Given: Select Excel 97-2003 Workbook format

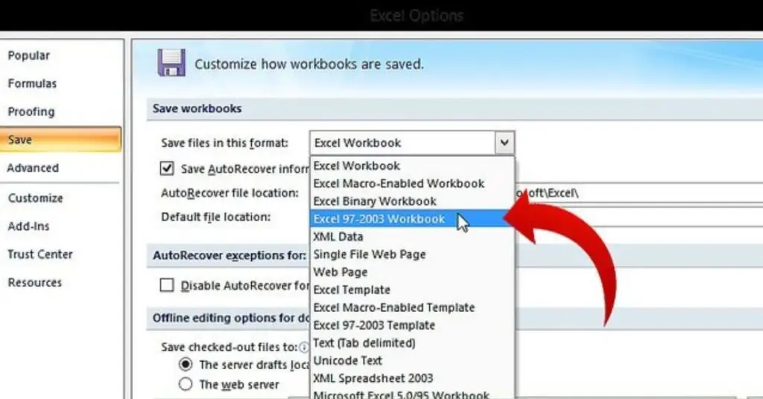Looking at the screenshot, I should [x=412, y=219].
